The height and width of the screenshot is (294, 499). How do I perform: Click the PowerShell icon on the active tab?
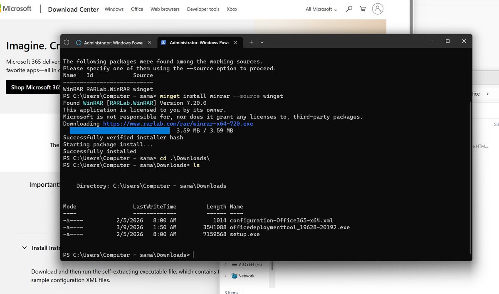click(164, 42)
